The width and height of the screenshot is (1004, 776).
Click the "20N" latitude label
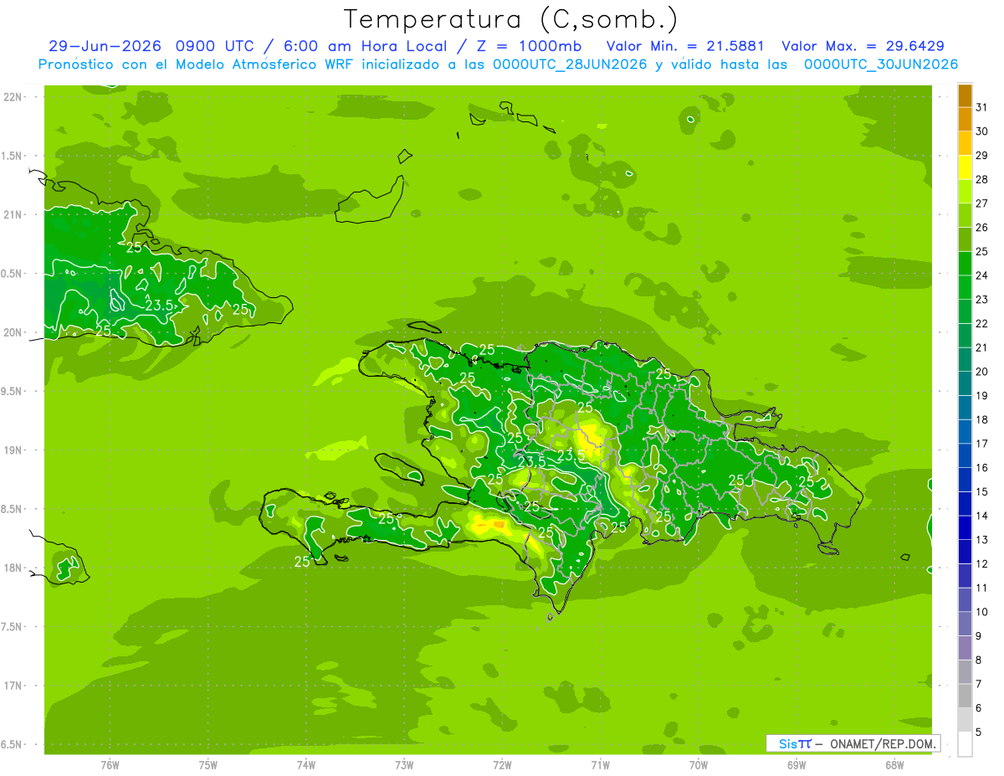tap(13, 332)
